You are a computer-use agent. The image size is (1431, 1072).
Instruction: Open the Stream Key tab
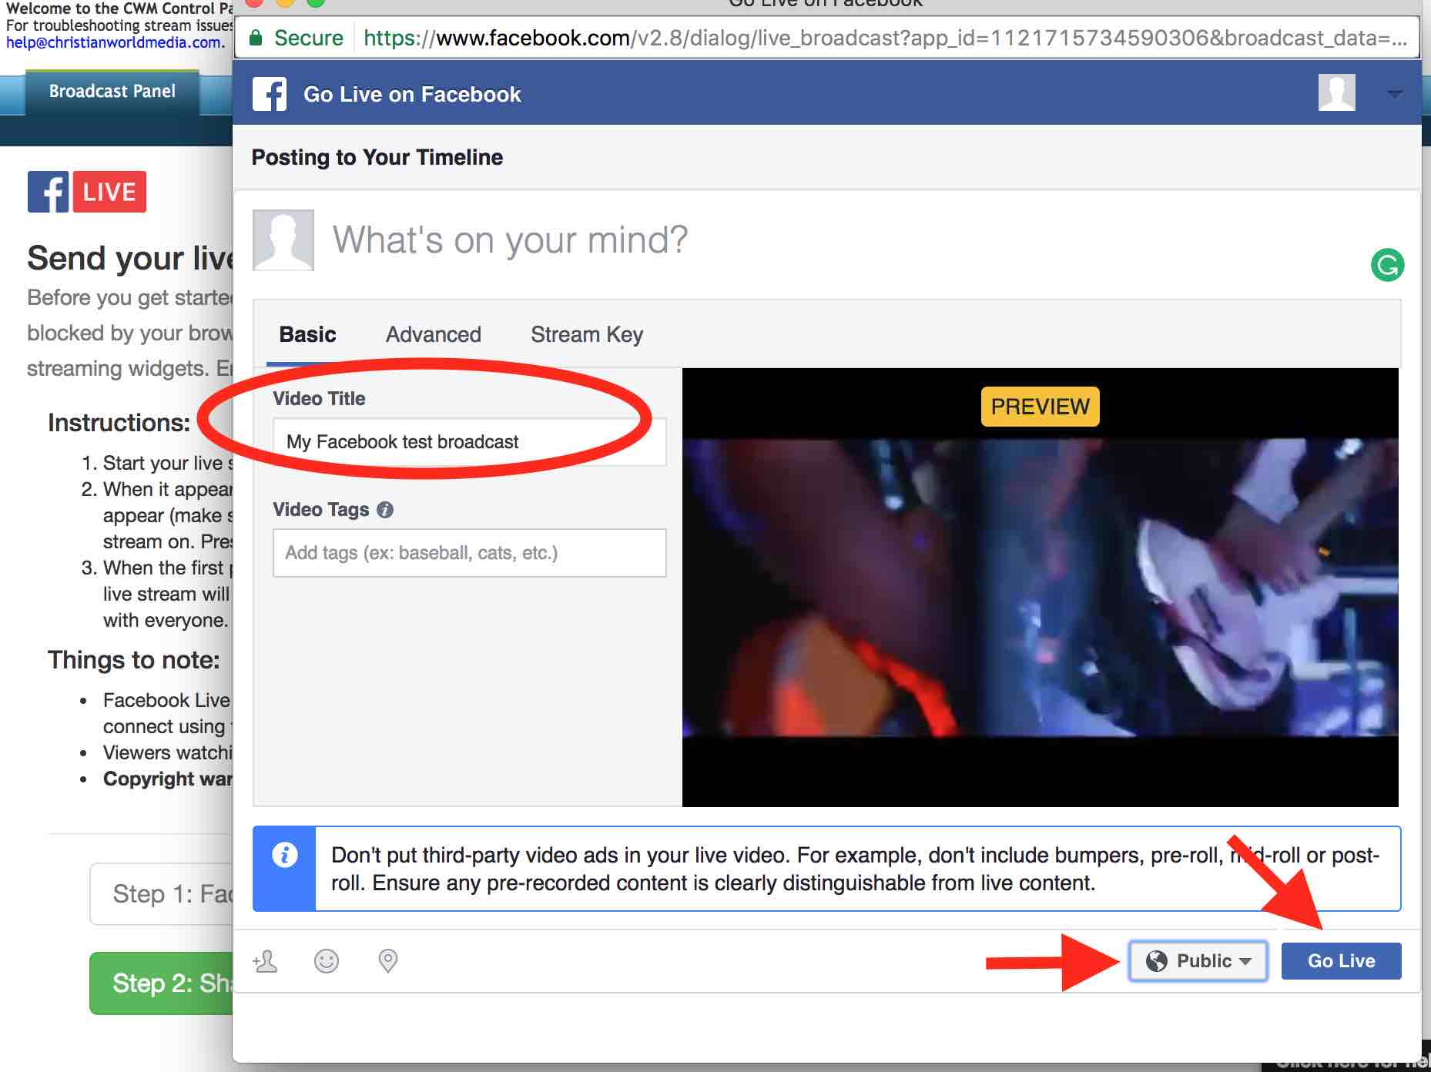(x=586, y=334)
